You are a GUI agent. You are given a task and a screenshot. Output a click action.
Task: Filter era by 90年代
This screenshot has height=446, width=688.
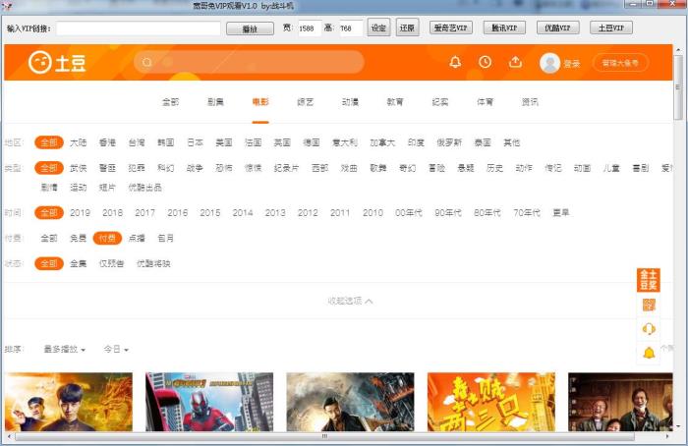click(447, 213)
